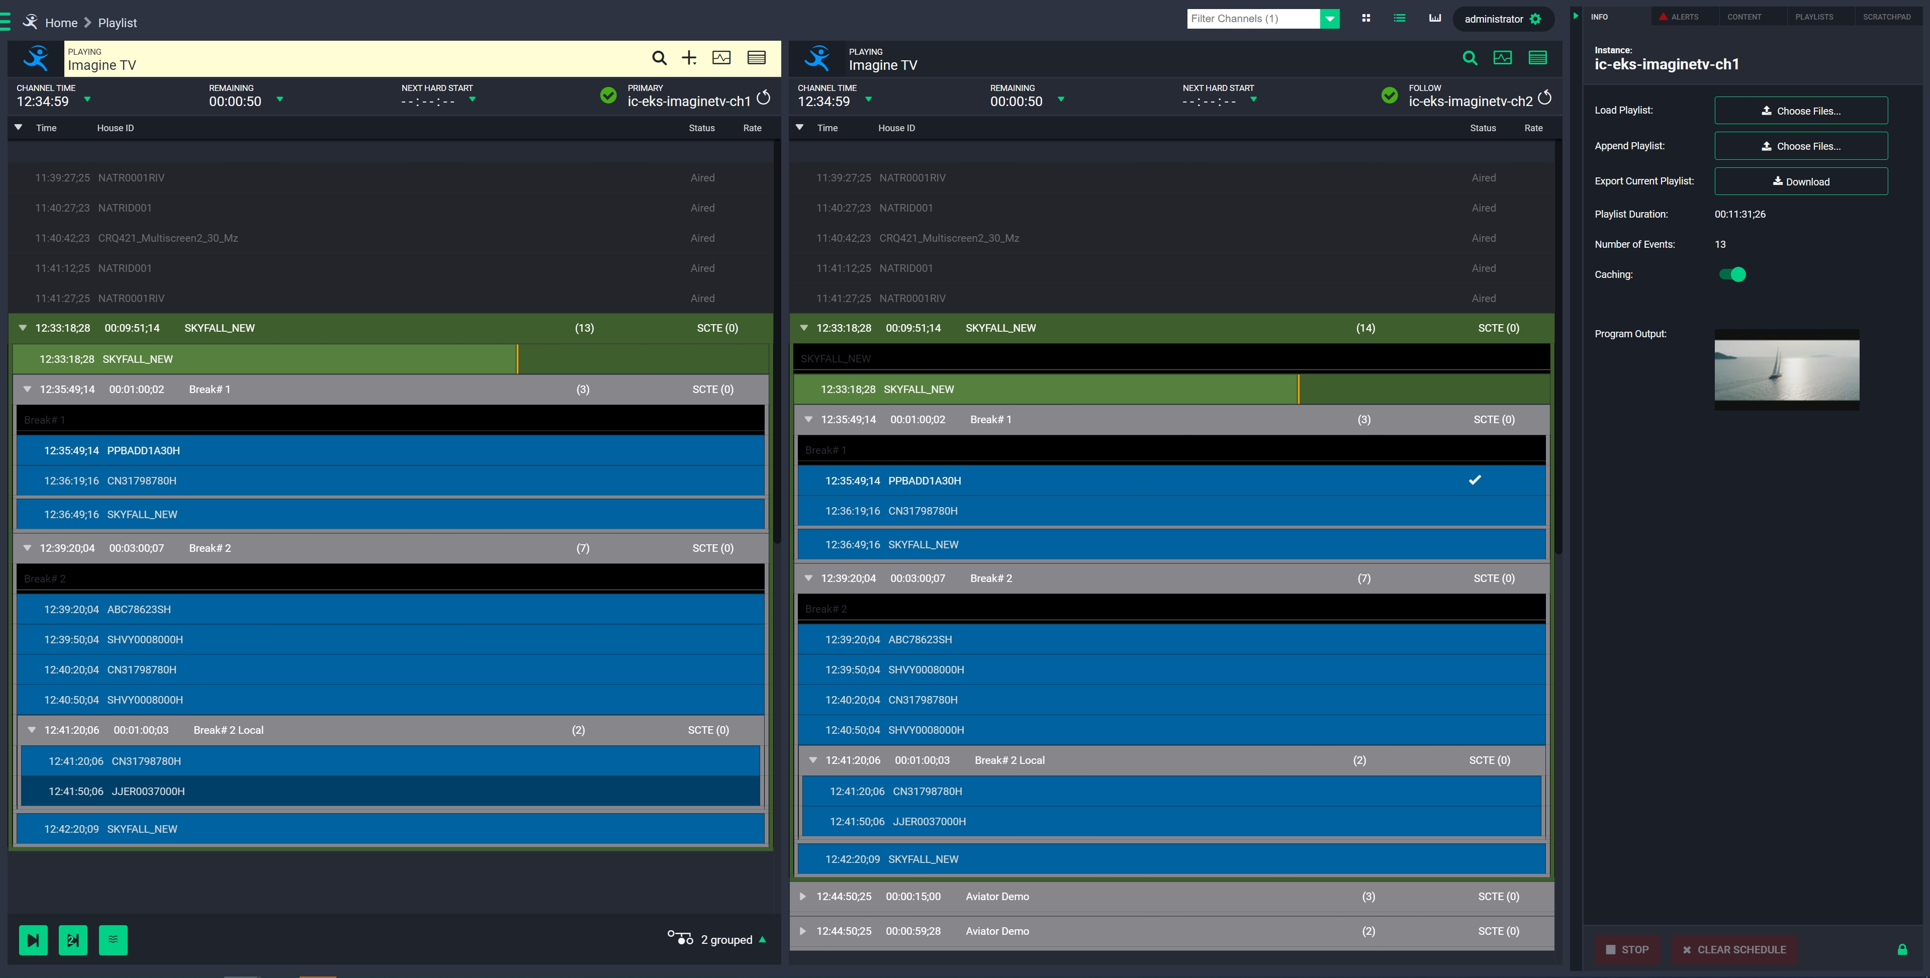Screen dimensions: 1930x978
Task: Click the take next event button
Action: [x=33, y=940]
